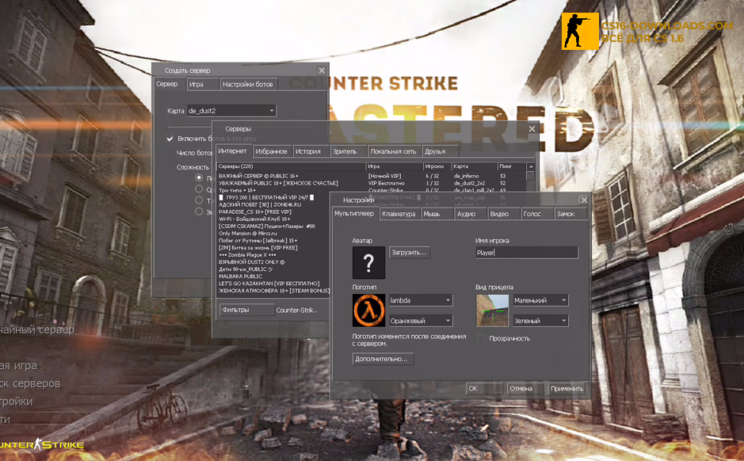Select server Wi-Fi - Бойцовский Клуб 18+

[x=254, y=219]
